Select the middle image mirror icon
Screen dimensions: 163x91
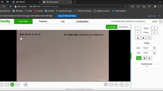tap(144, 58)
